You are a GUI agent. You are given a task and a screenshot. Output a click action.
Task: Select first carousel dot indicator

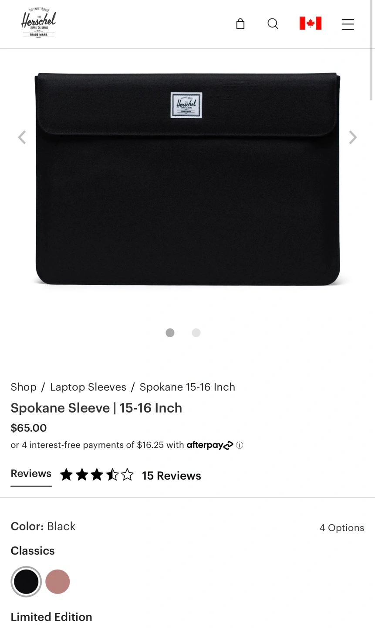(x=170, y=333)
